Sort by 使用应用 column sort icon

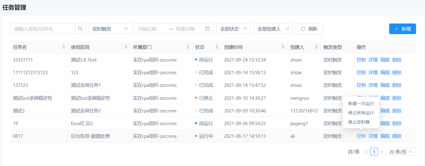[x=126, y=47]
